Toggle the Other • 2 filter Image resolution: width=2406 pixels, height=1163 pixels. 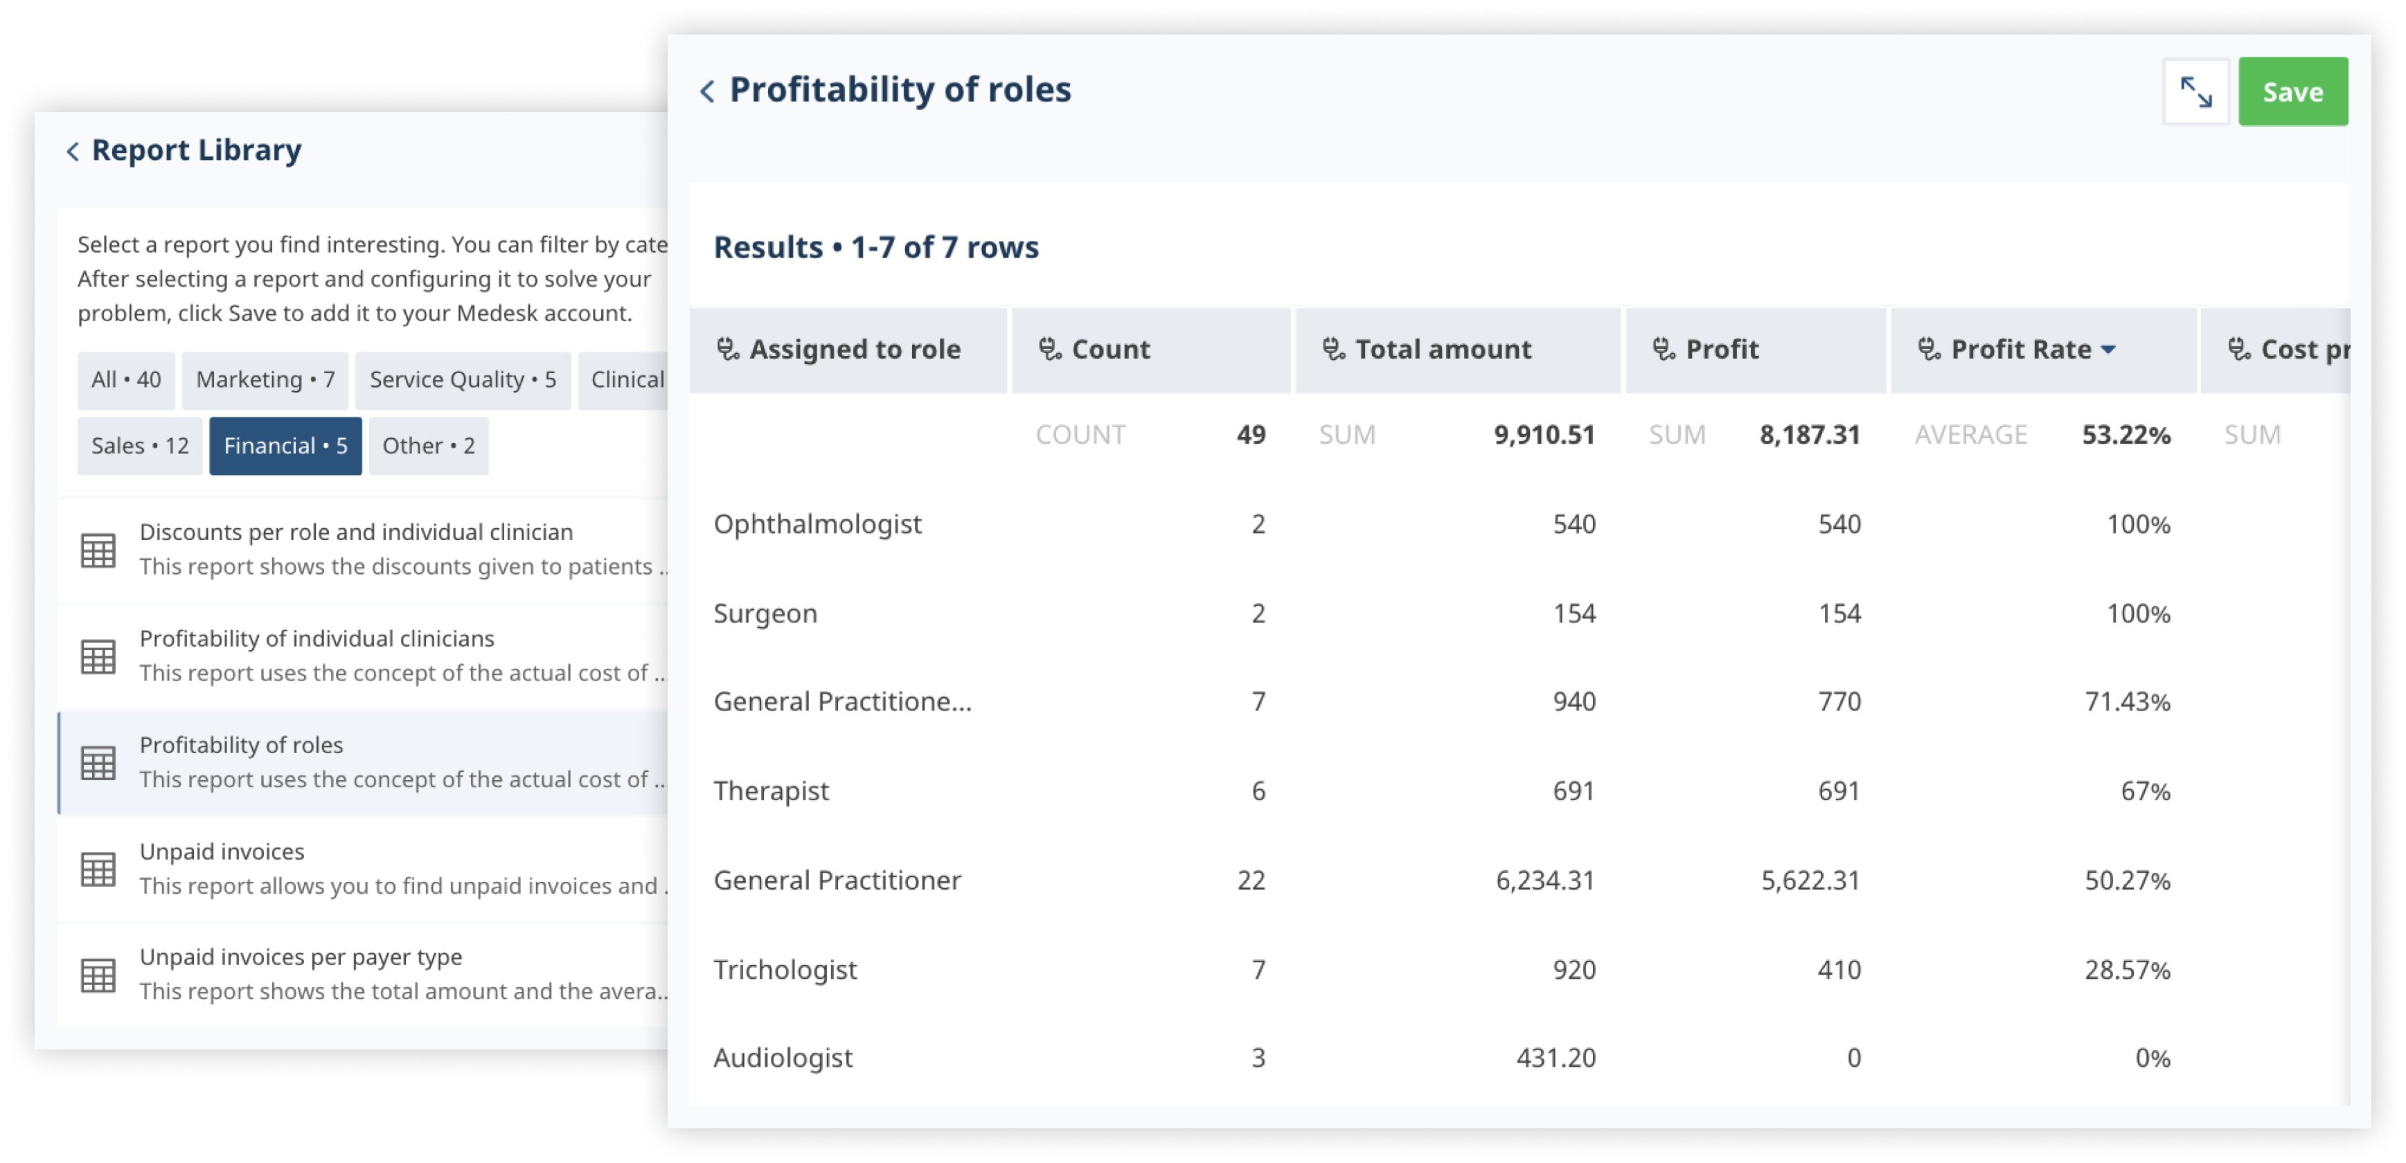[428, 445]
